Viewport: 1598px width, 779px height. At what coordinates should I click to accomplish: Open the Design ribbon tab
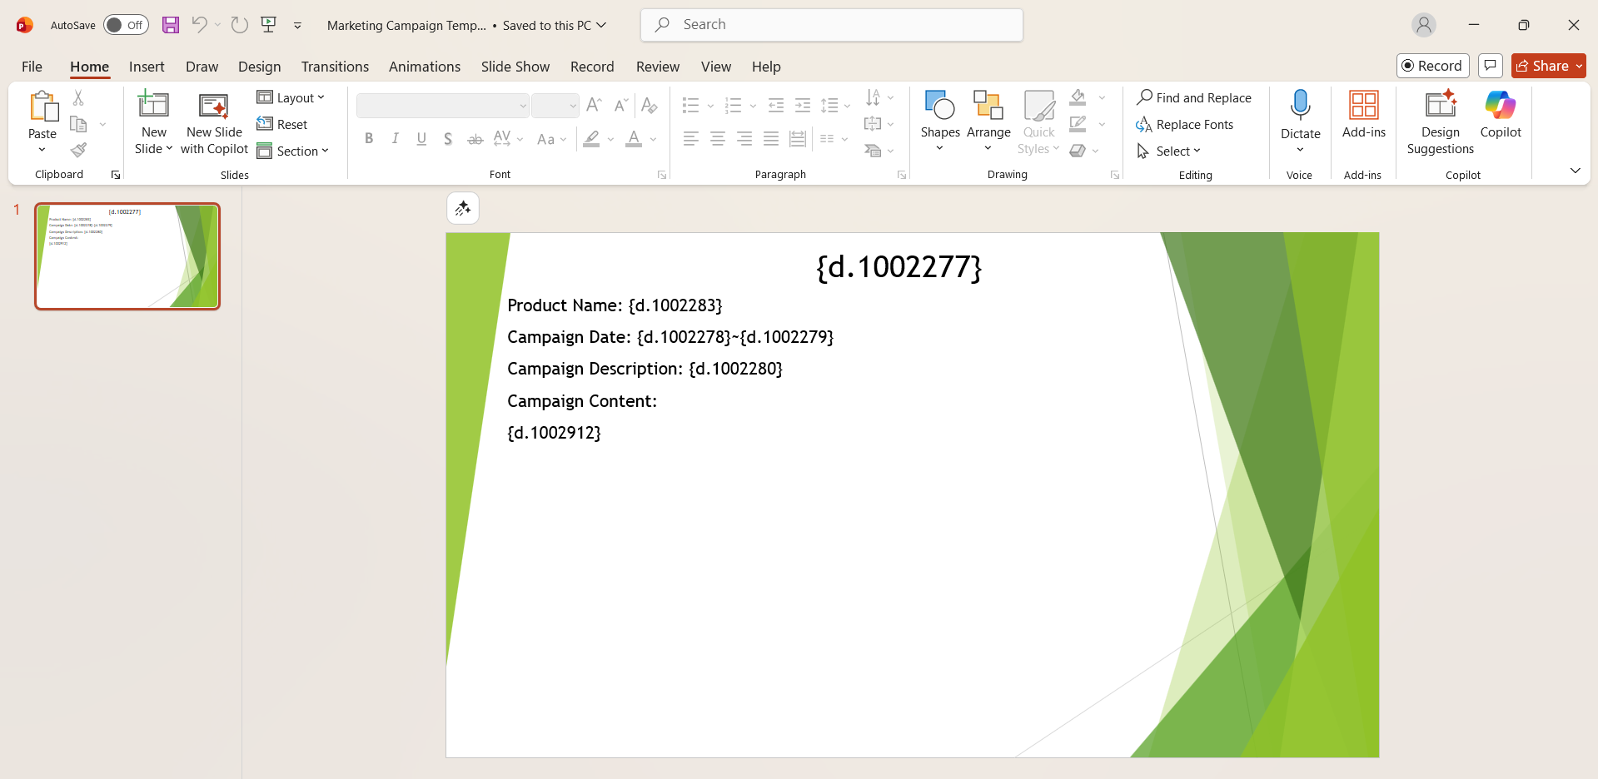click(259, 67)
